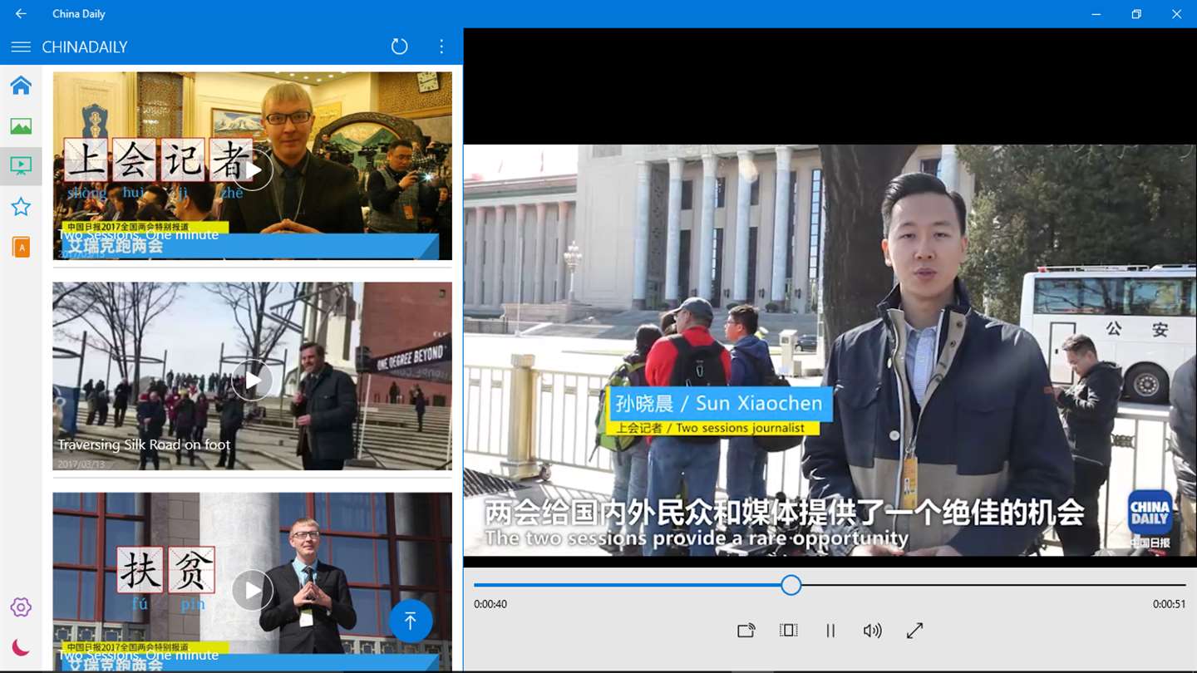
Task: Open Settings gear in sidebar
Action: tap(21, 607)
